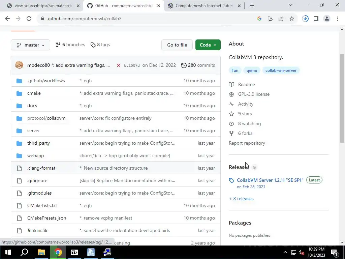Open the taskbar clock showing 10:39 PM
Screen dimensions: 345x259
(x=316, y=252)
